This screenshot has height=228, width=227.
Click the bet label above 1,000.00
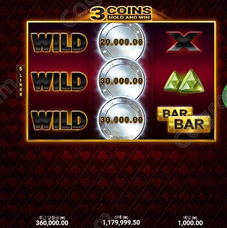[190, 218]
